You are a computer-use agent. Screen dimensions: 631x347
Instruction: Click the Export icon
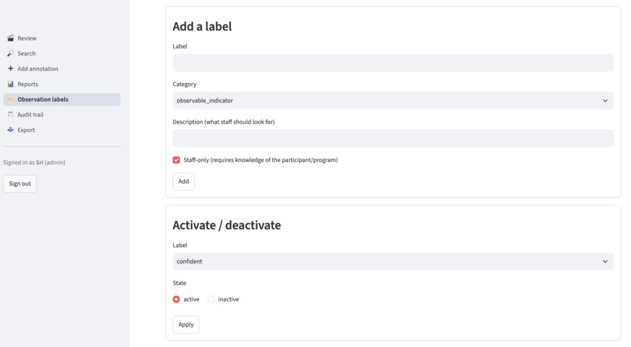(10, 130)
